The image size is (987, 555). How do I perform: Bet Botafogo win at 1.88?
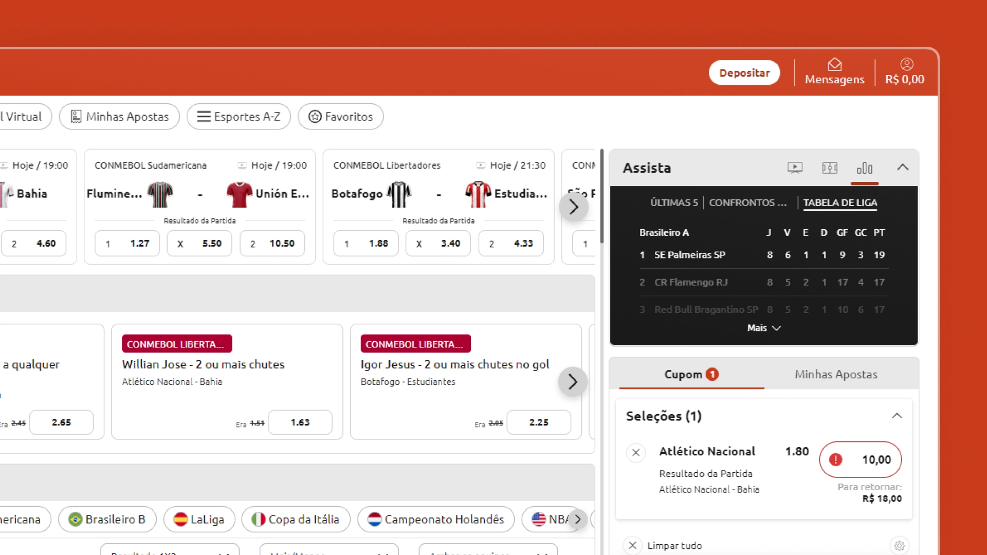(366, 243)
